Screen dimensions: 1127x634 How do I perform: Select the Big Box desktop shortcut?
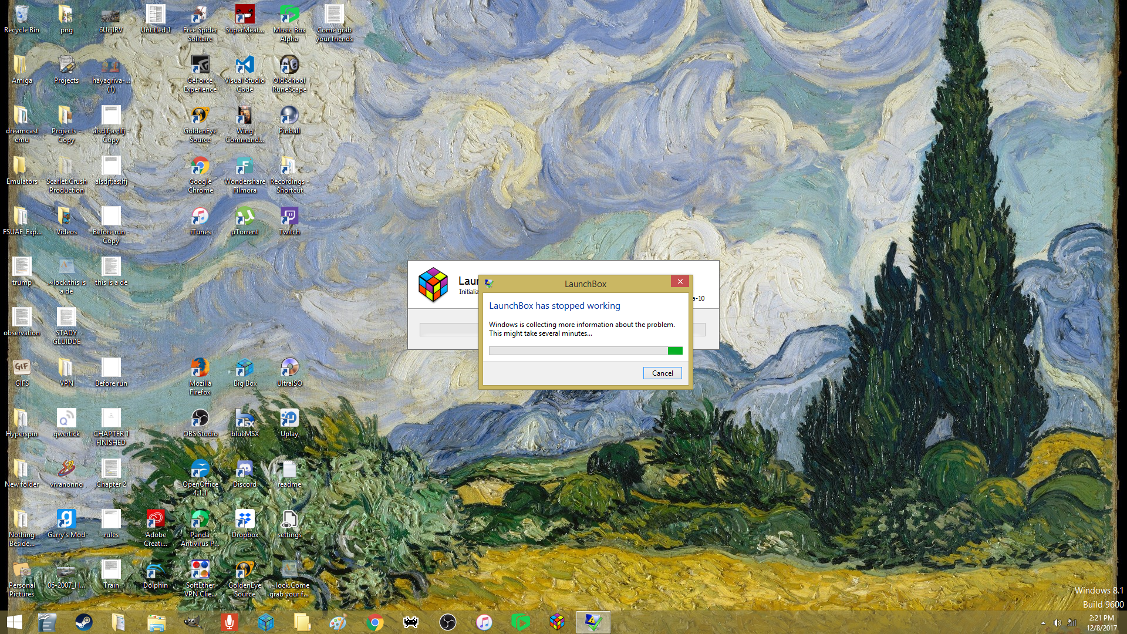[245, 372]
